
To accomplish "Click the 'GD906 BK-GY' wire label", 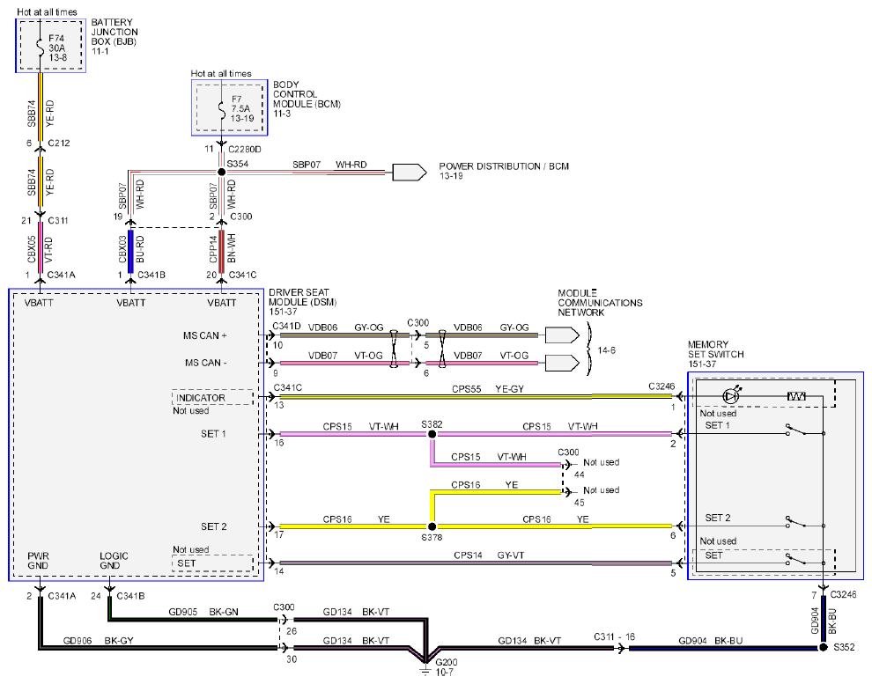I will click(x=99, y=641).
